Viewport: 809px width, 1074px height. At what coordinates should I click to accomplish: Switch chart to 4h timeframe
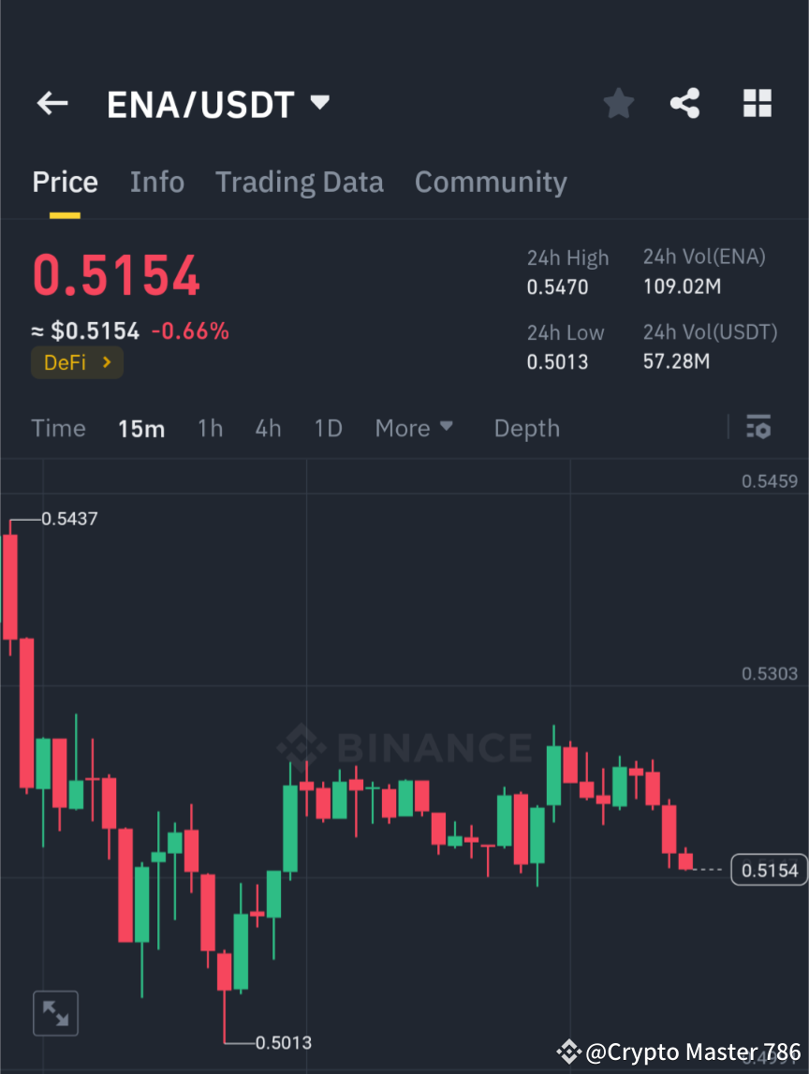click(x=268, y=428)
